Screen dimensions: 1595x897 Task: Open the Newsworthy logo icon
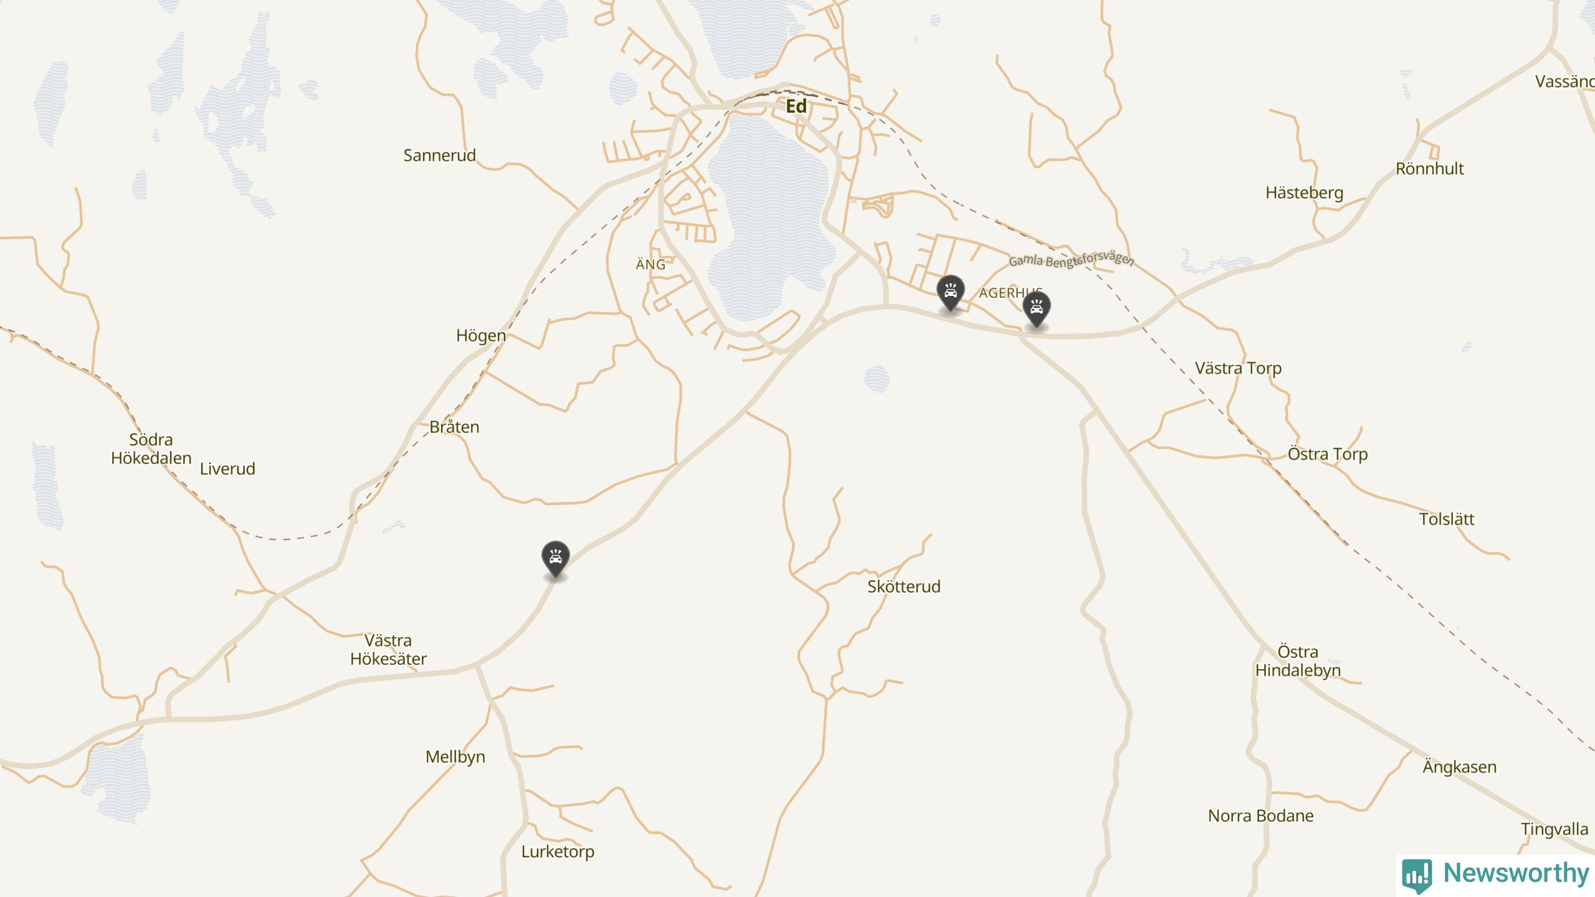tap(1417, 874)
